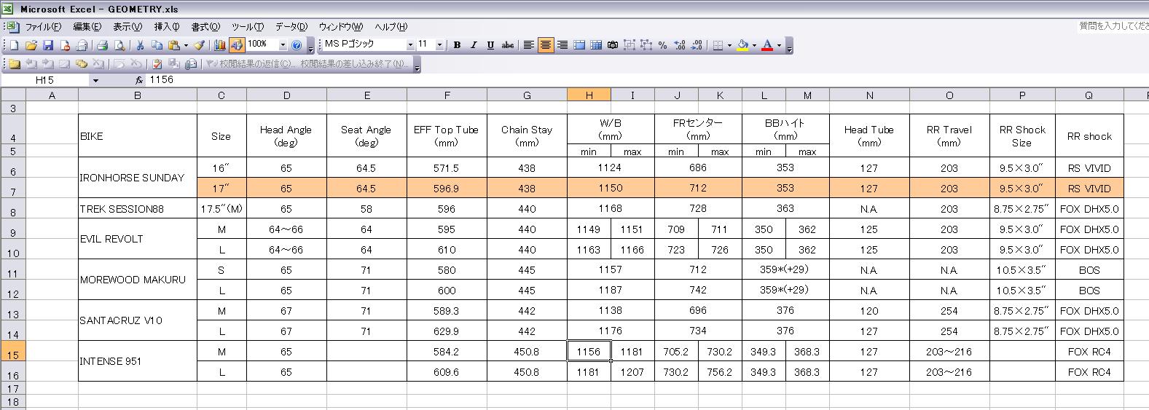The width and height of the screenshot is (1149, 410).
Task: Click the Print icon in the toolbar
Action: coord(103,45)
